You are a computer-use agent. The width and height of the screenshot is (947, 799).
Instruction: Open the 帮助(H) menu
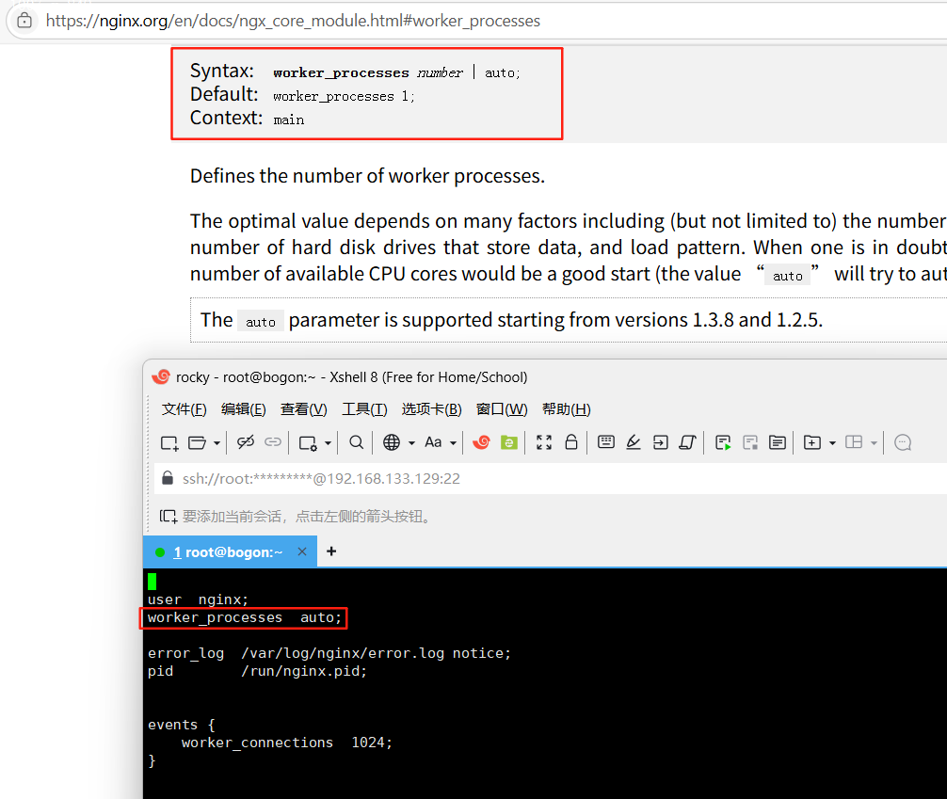pos(567,409)
